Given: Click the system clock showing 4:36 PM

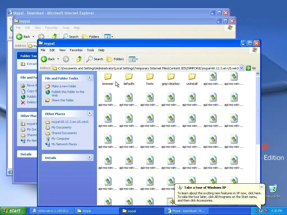Looking at the screenshot, I should click(276, 211).
